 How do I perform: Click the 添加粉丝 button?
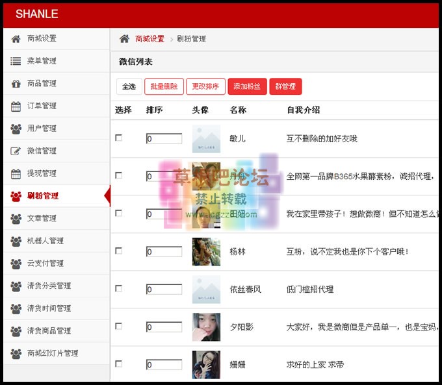[247, 86]
